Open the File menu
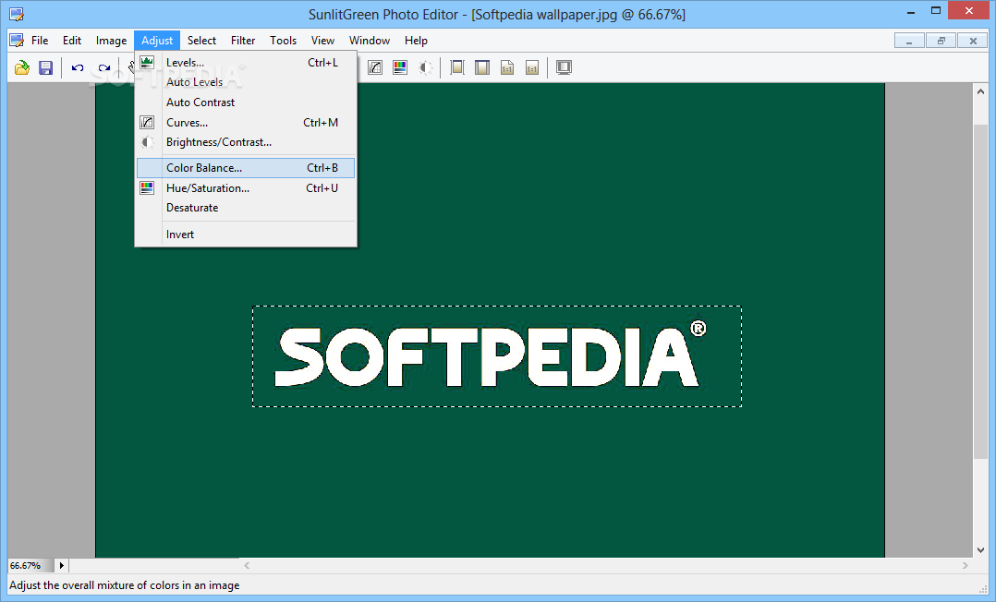The height and width of the screenshot is (602, 996). pyautogui.click(x=40, y=40)
